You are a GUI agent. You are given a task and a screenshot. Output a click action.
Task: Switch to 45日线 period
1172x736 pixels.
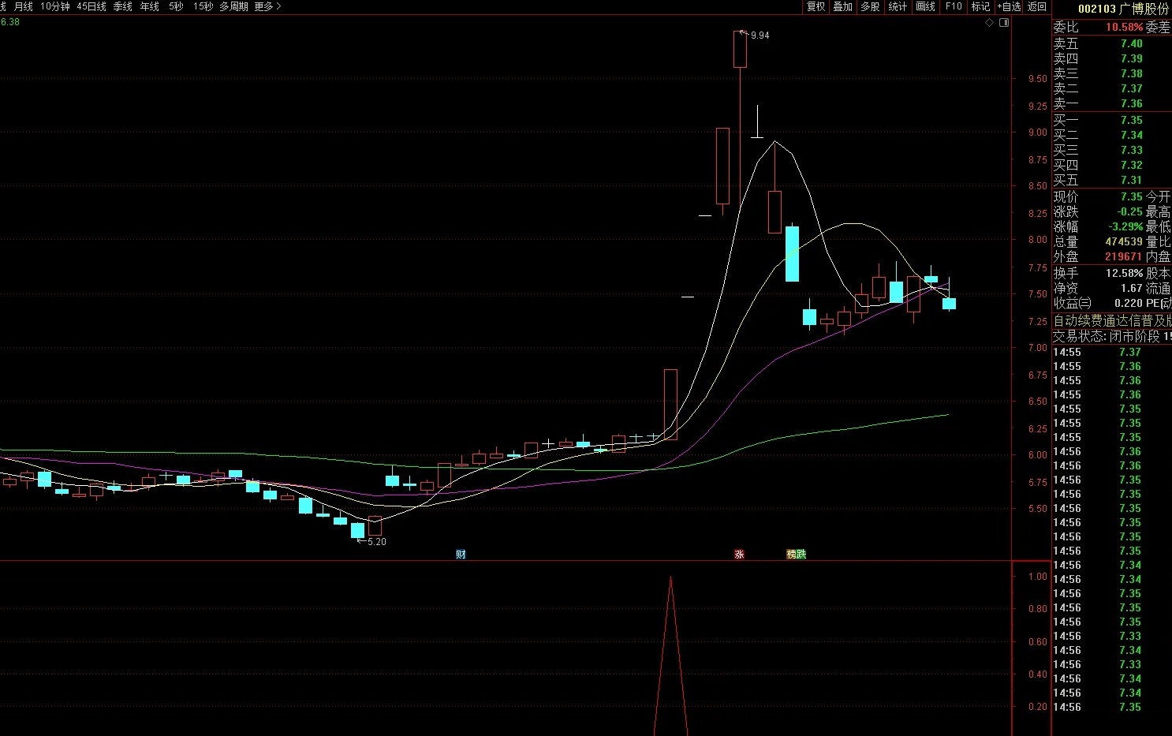pos(91,6)
